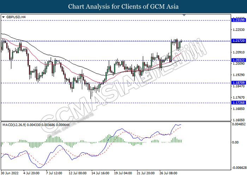
Task: Select the GBPUSD,H4 chart title
Action: (x=16, y=17)
